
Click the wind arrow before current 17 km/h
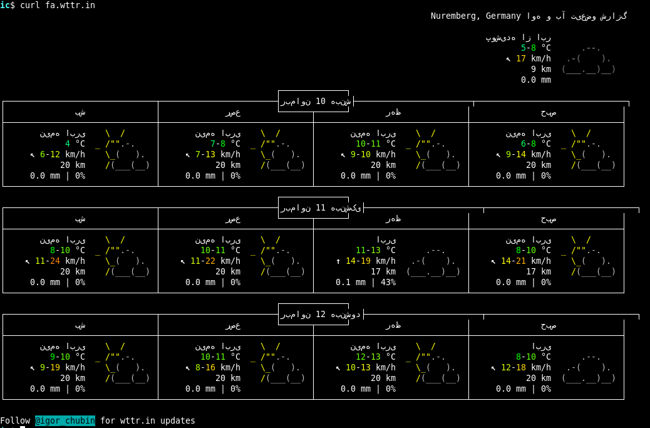pyautogui.click(x=508, y=60)
